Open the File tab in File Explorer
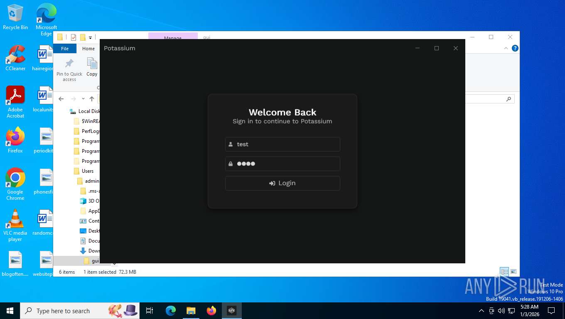 tap(65, 49)
